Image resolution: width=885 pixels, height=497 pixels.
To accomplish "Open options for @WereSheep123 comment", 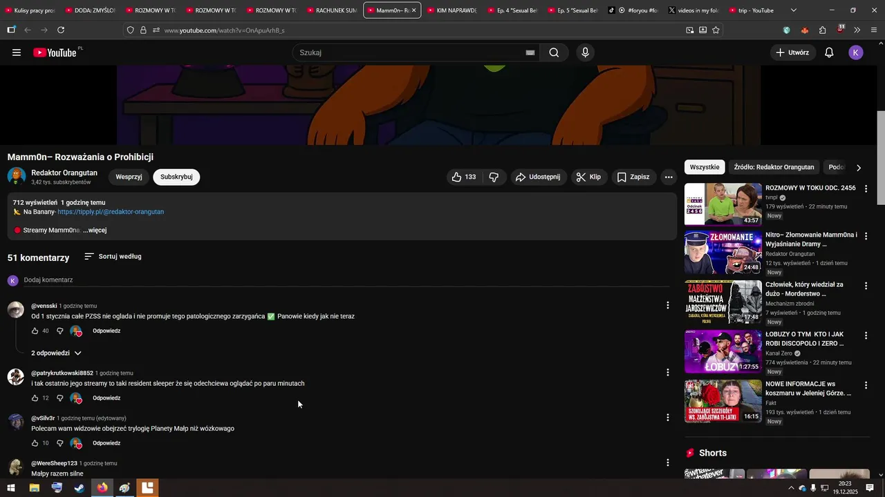I will [667, 462].
